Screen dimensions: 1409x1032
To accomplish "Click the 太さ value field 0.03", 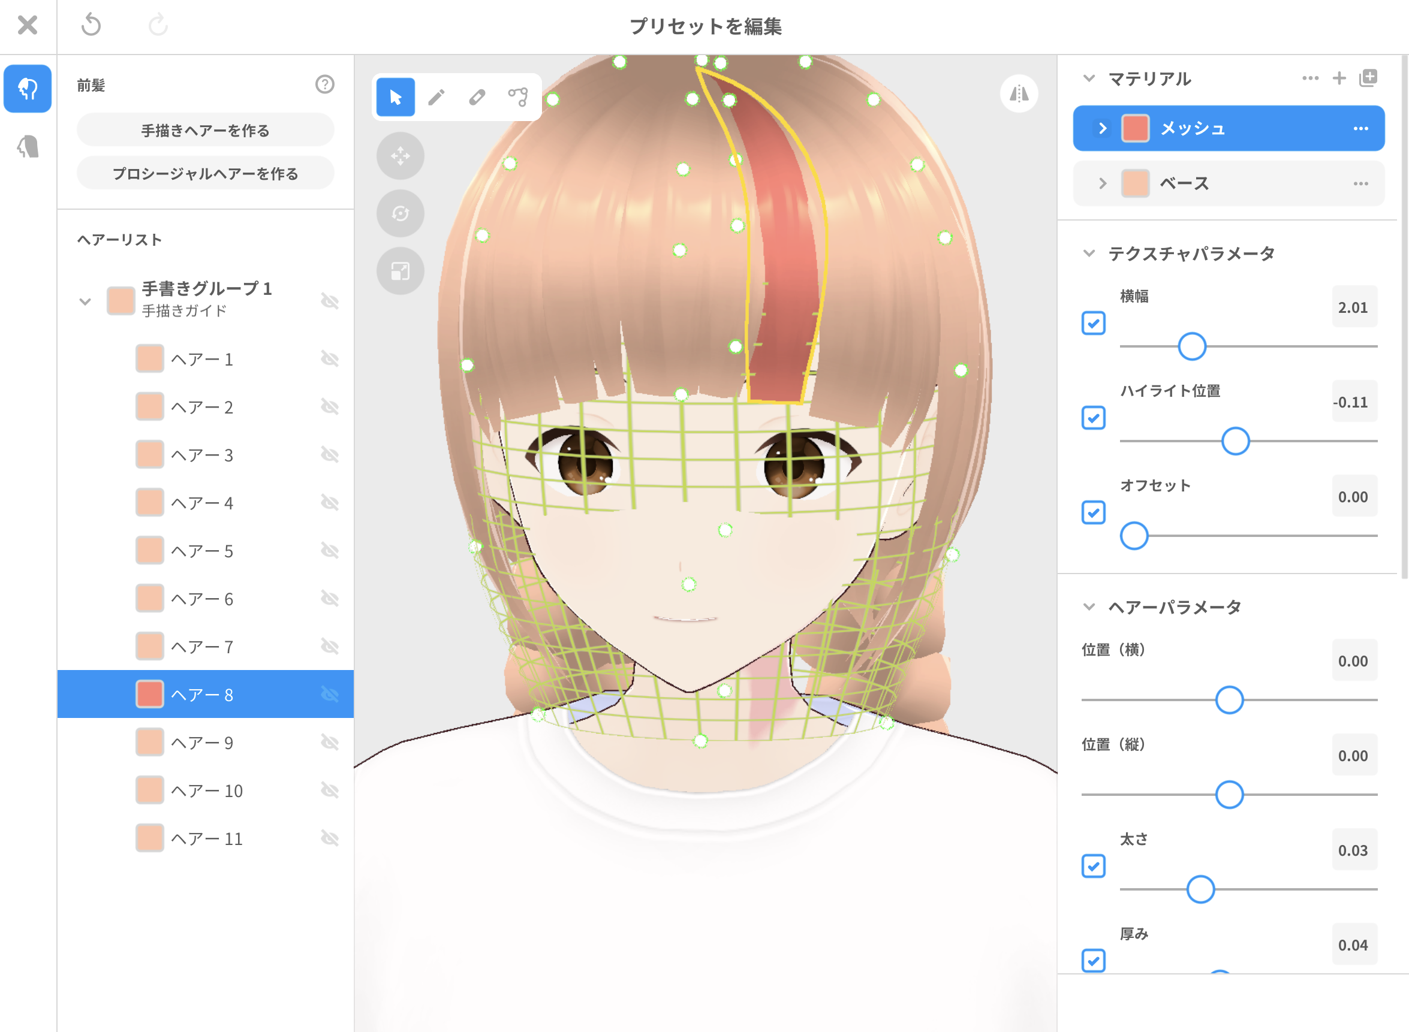I will click(1354, 850).
